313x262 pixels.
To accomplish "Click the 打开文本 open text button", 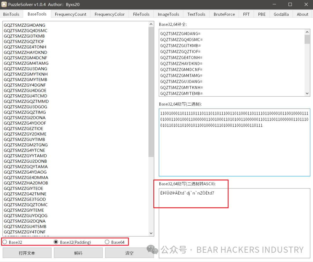I will click(27, 253).
